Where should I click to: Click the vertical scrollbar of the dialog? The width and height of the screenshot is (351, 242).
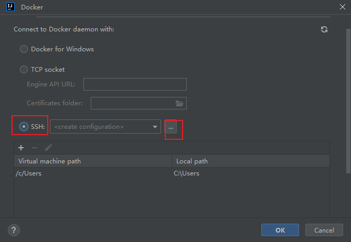click(x=348, y=101)
